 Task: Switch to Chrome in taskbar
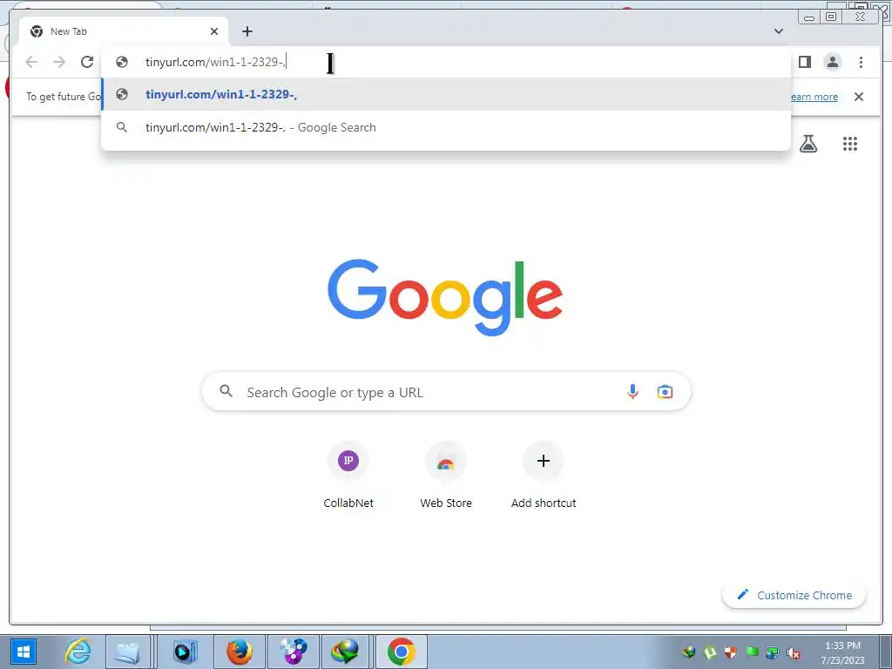[401, 652]
